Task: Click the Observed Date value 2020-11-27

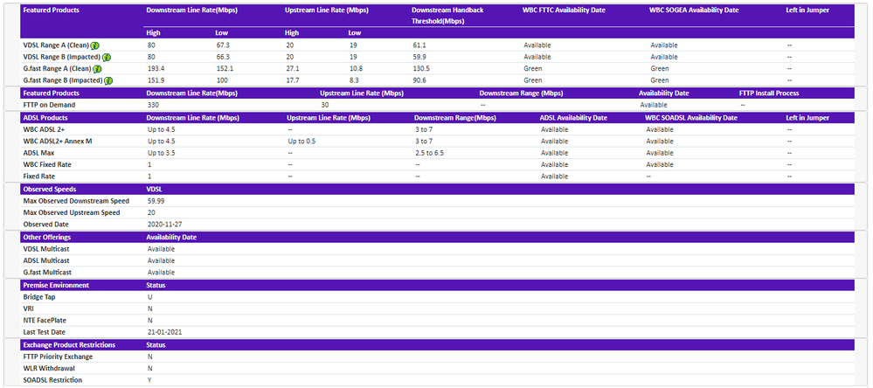Action: [x=163, y=225]
